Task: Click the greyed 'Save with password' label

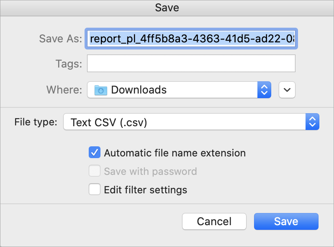Action: point(150,171)
